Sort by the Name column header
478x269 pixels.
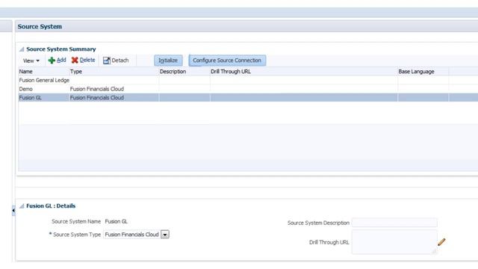click(x=26, y=72)
